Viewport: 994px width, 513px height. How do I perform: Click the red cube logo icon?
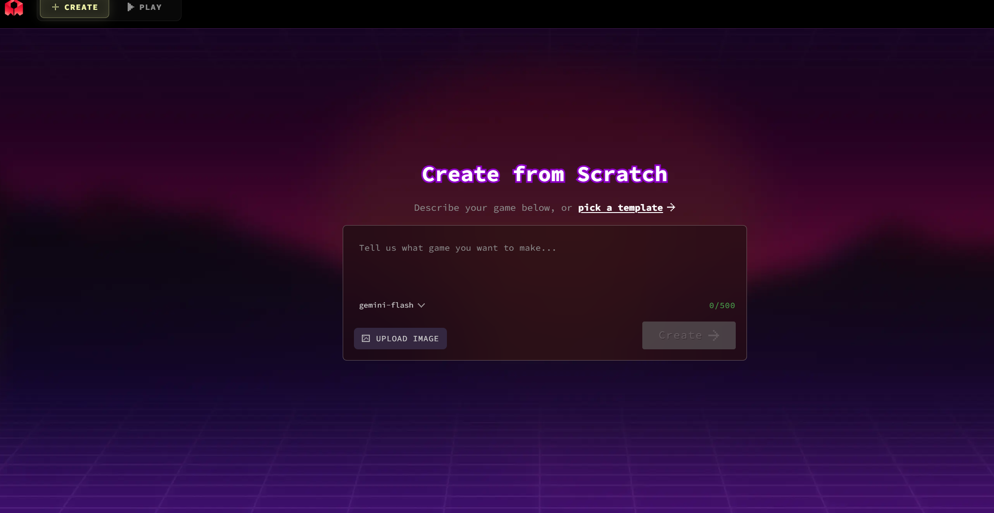[14, 8]
